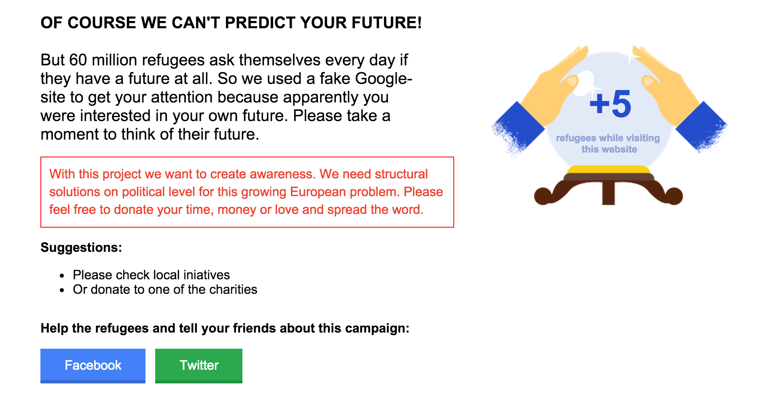Click the "Please check local iniatives" suggestion

pyautogui.click(x=151, y=275)
